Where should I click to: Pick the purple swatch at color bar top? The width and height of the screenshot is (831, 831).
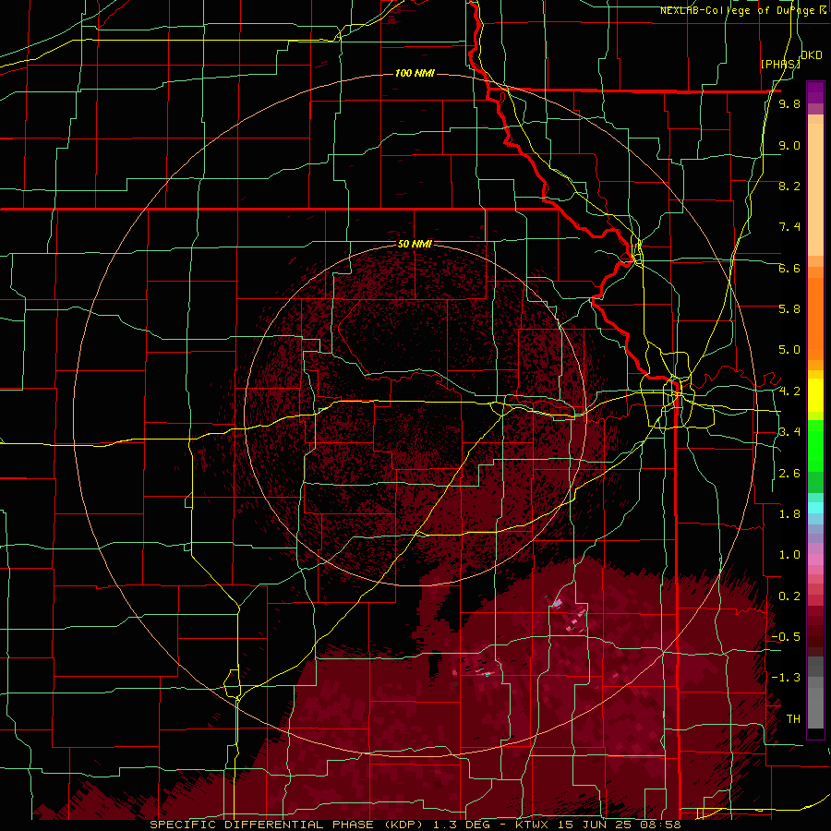(815, 93)
